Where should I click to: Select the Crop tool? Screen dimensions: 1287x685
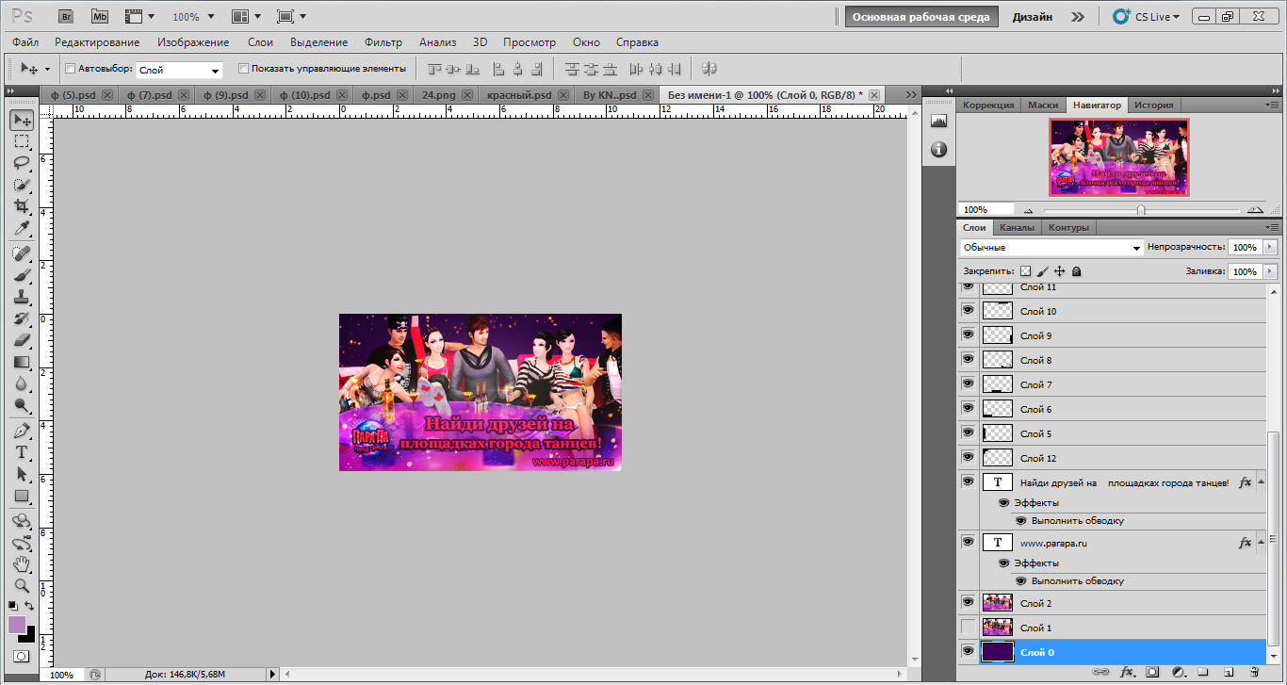pos(22,206)
